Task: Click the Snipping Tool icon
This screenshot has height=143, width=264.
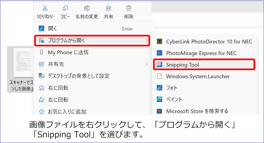Action: (x=159, y=64)
